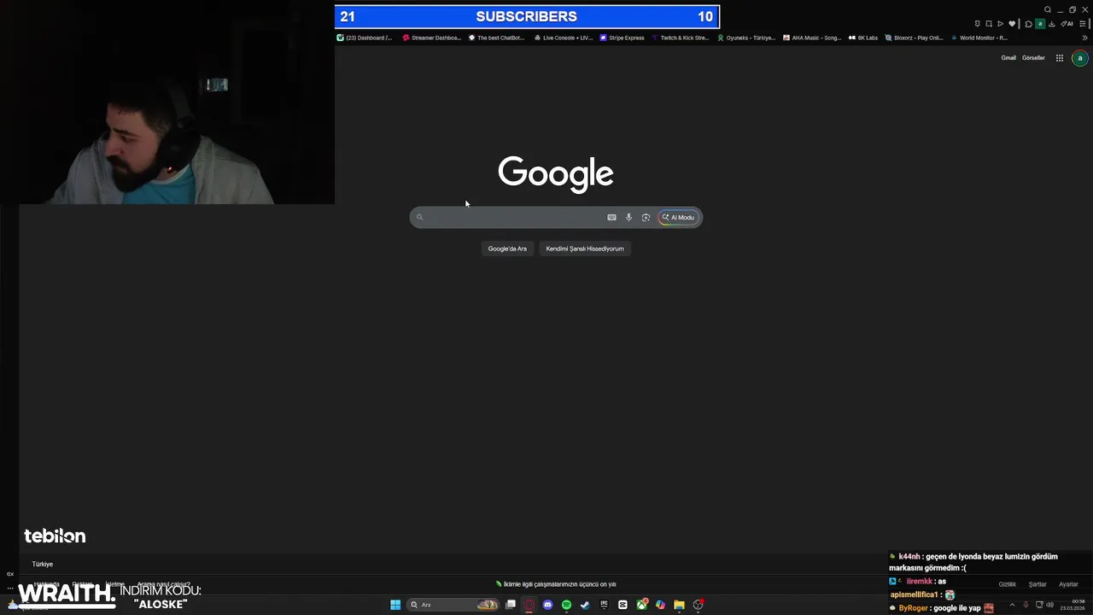Open Google Lens image search icon
This screenshot has width=1093, height=615.
pos(646,217)
